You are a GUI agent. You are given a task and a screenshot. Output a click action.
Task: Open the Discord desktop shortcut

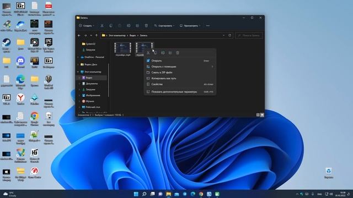pyautogui.click(x=20, y=63)
